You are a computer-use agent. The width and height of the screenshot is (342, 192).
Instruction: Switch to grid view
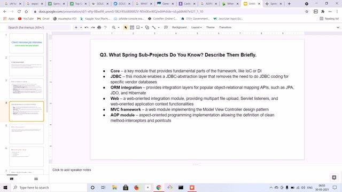[36, 179]
